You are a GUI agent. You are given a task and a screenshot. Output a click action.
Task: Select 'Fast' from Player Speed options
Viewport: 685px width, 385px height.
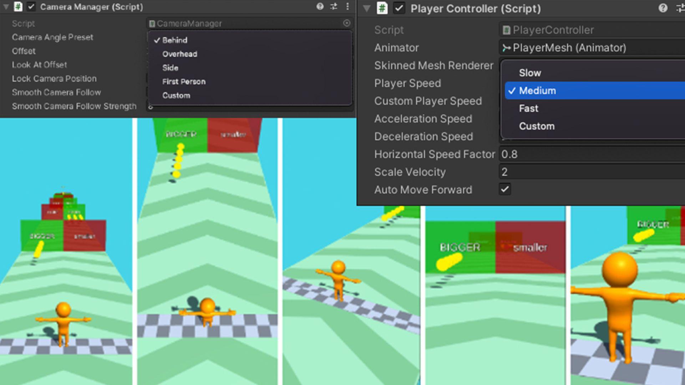pos(528,108)
